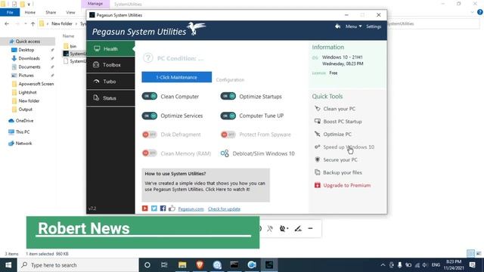484x272 pixels.
Task: Click the Backup your files icon
Action: [318, 172]
